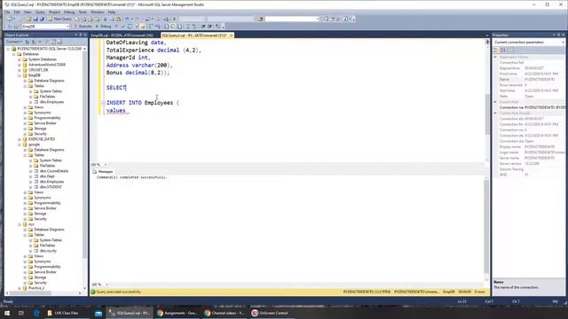Viewport: 568px width, 319px height.
Task: Click the New Query toolbar button
Action: tap(60, 19)
